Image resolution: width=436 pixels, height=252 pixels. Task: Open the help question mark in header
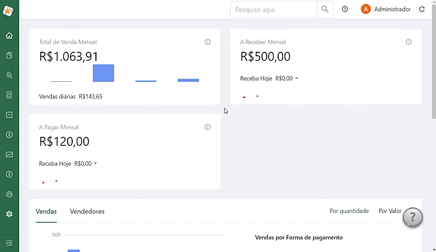(x=345, y=9)
